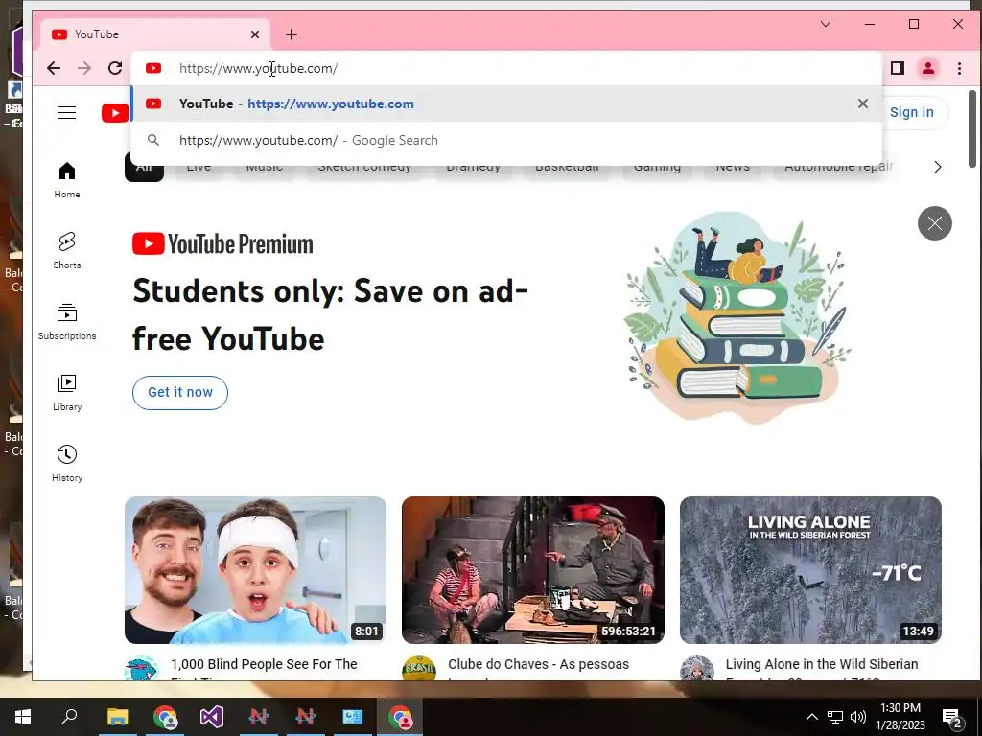Open File Explorer from taskbar
The image size is (982, 736).
tap(117, 717)
